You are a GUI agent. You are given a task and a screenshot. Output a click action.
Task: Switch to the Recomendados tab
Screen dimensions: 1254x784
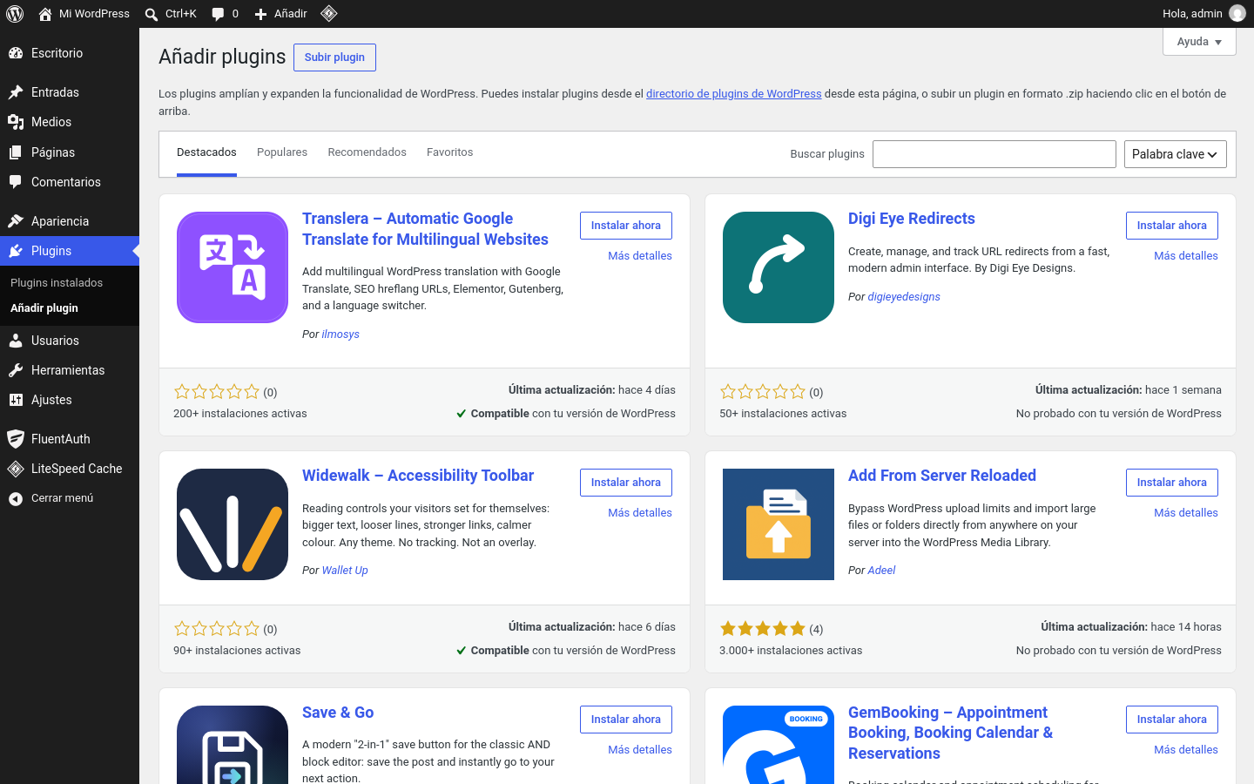click(367, 152)
